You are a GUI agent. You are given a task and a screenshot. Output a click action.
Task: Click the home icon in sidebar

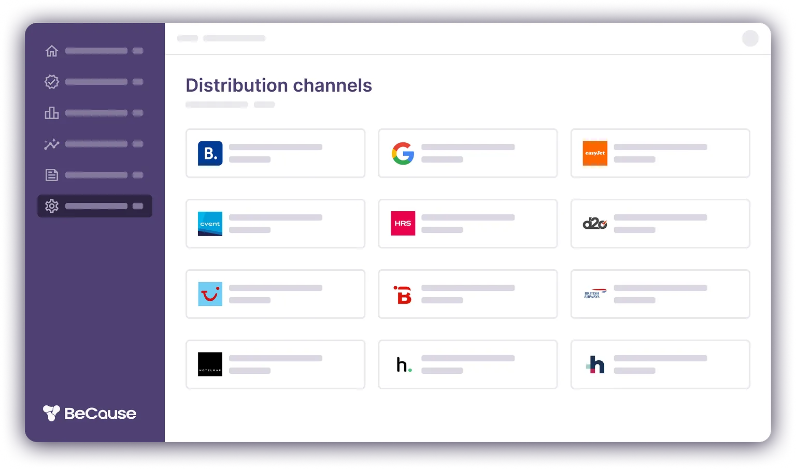52,51
